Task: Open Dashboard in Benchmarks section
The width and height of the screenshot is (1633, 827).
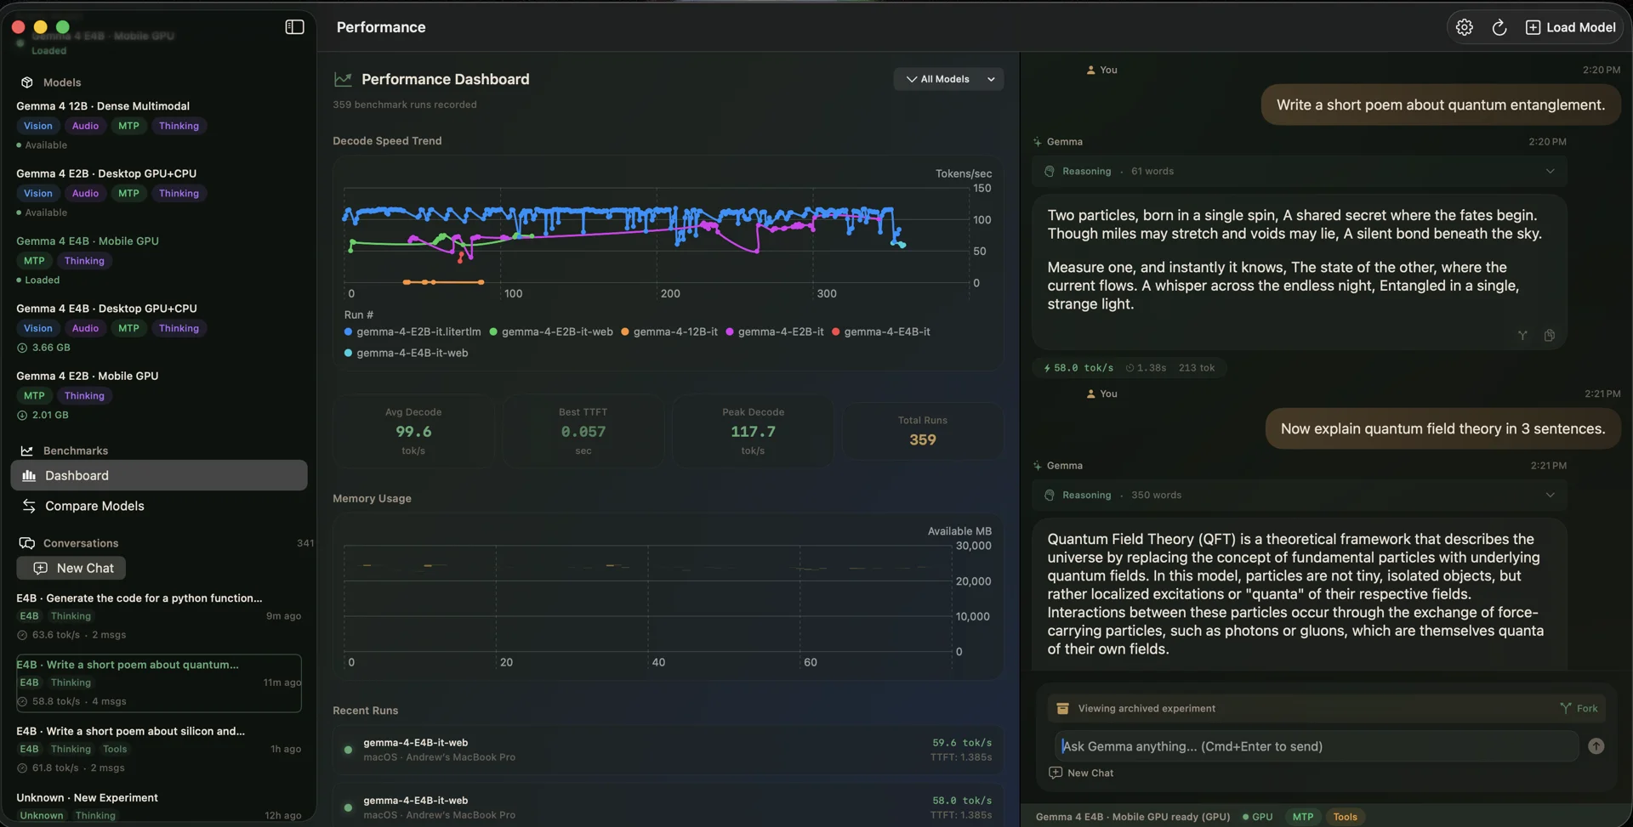Action: 159,475
